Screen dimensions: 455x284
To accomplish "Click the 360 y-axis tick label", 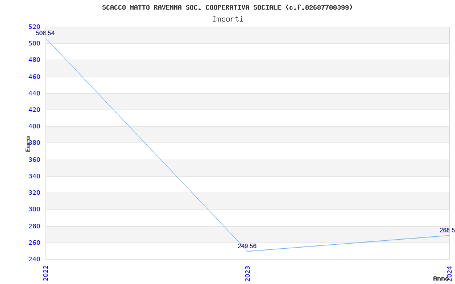I will point(34,160).
